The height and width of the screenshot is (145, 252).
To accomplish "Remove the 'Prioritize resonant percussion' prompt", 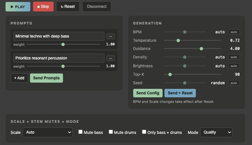I will (x=111, y=58).
